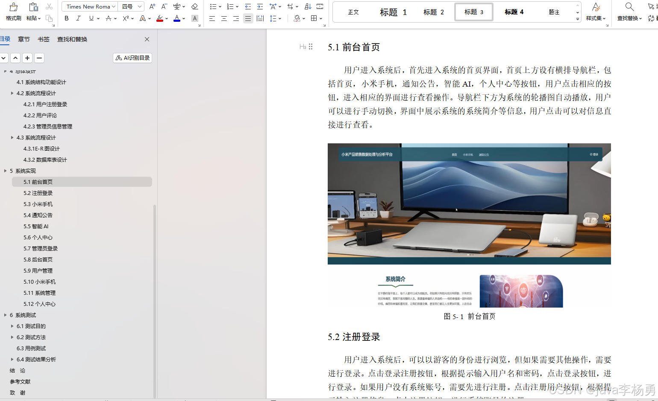Click the sort icon
Screen dimensions: 658x401
(308, 6)
